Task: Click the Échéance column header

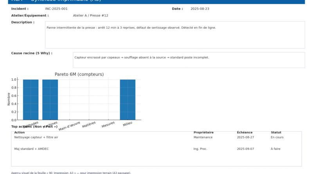Action: (x=245, y=133)
